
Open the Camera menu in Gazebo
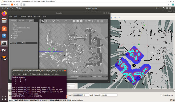23,16
